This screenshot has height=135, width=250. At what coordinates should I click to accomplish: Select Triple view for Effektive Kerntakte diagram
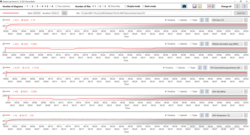[191, 44]
